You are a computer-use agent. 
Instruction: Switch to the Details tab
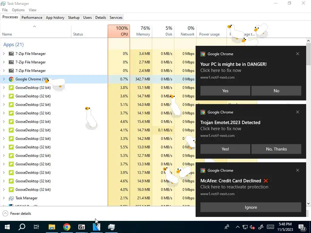coord(101,17)
